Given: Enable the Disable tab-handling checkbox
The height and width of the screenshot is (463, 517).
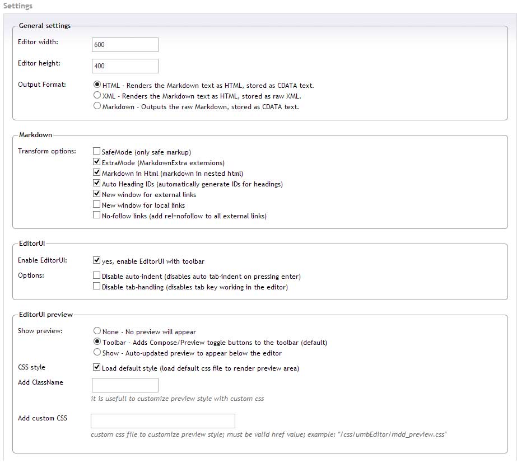Looking at the screenshot, I should tap(96, 286).
